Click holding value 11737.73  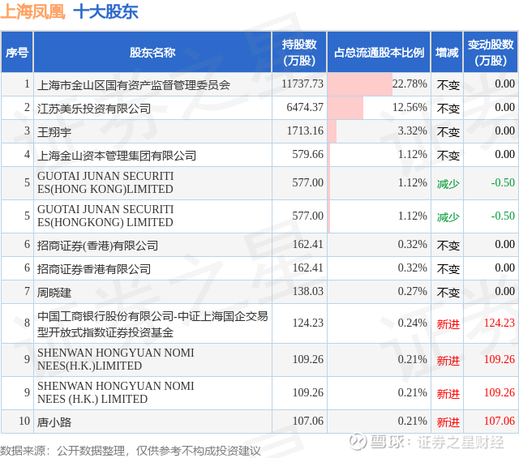pos(302,83)
